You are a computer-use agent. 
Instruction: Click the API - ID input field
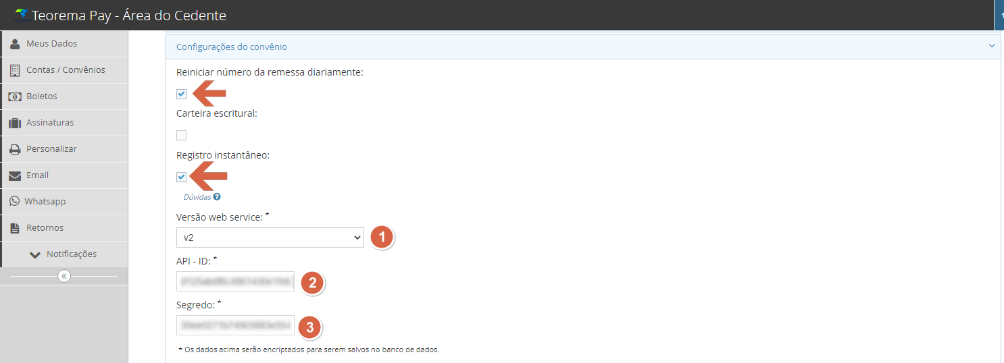[235, 281]
